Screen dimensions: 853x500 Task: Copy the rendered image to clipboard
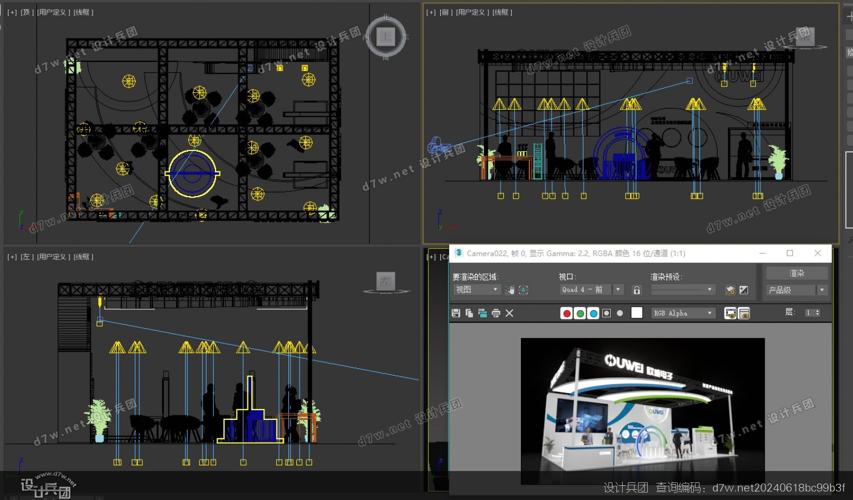[x=469, y=313]
